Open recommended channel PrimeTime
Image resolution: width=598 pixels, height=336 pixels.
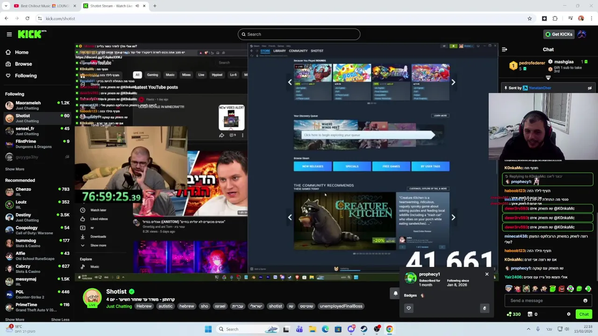(36, 307)
